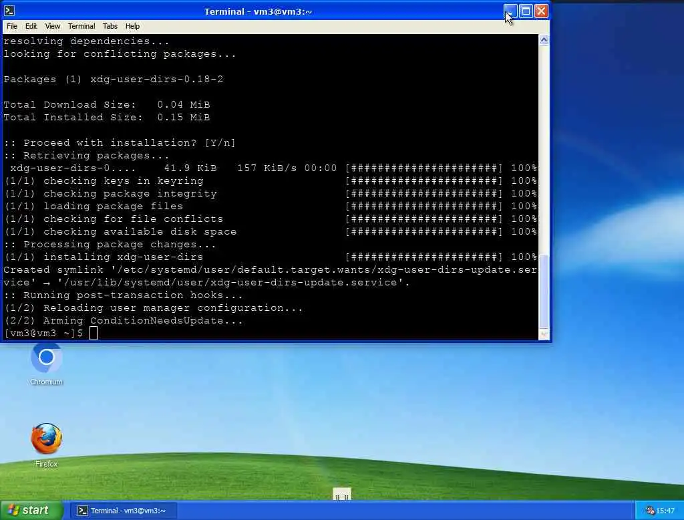684x520 pixels.
Task: Click the 'Created symlink' output line
Action: pyautogui.click(x=271, y=276)
